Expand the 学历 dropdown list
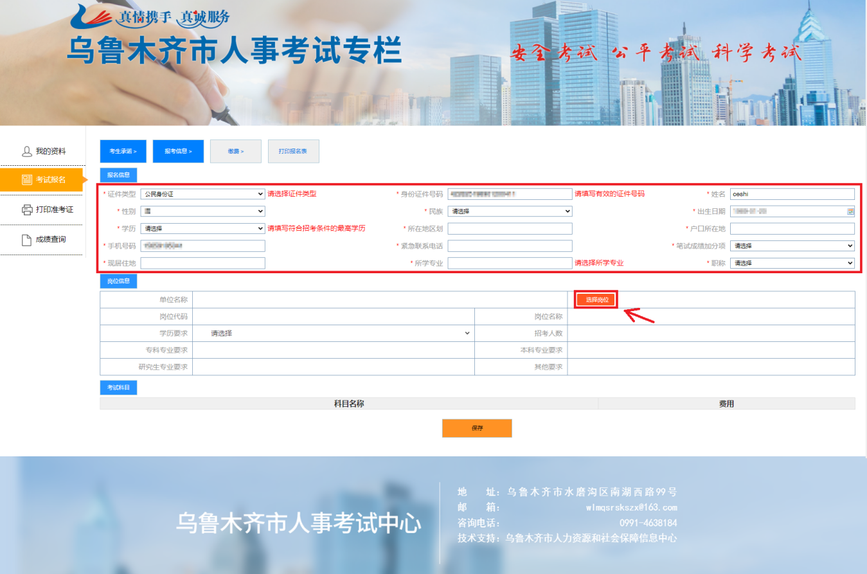This screenshot has height=574, width=867. [x=202, y=228]
